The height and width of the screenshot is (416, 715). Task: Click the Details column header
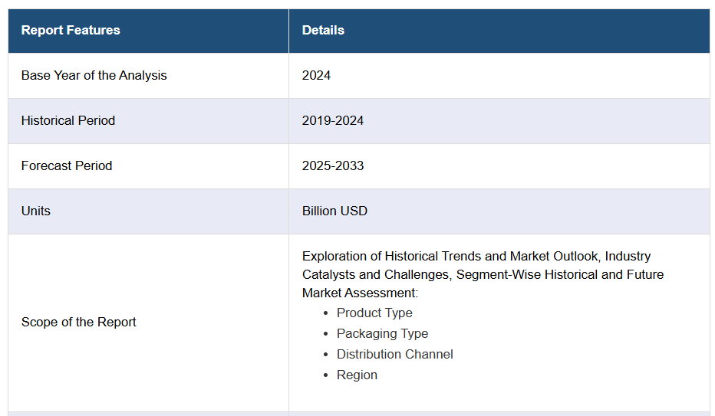[x=323, y=31]
